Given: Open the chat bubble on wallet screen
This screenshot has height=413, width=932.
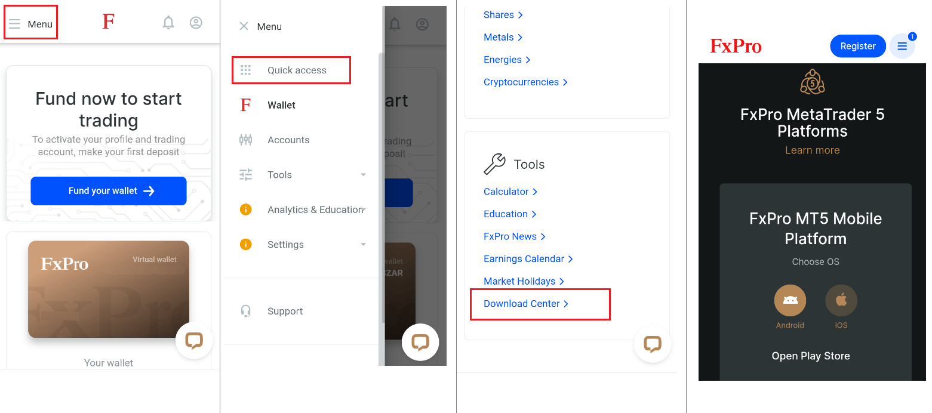Looking at the screenshot, I should pyautogui.click(x=194, y=341).
